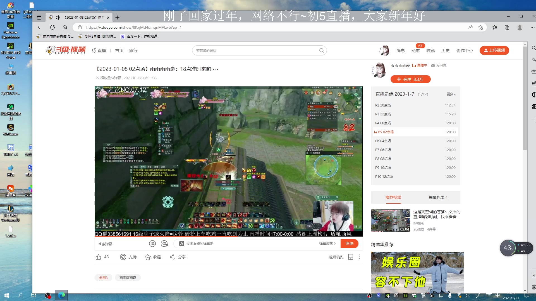Open browser profile avatar menu
The width and height of the screenshot is (536, 301).
520,27
